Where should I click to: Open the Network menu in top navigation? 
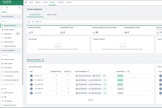pyautogui.click(x=38, y=2)
